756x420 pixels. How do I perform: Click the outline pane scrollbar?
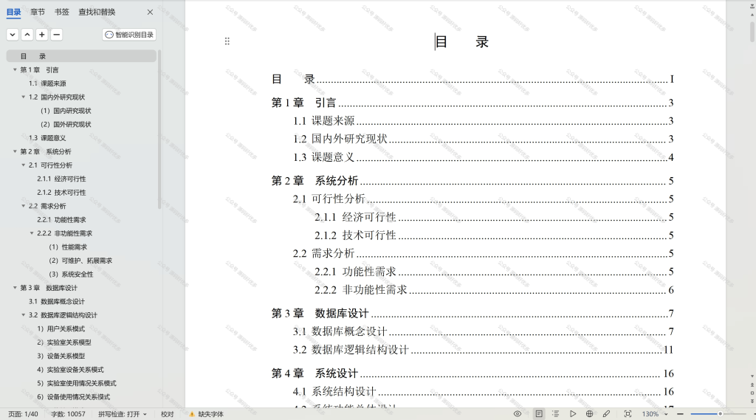pos(159,129)
